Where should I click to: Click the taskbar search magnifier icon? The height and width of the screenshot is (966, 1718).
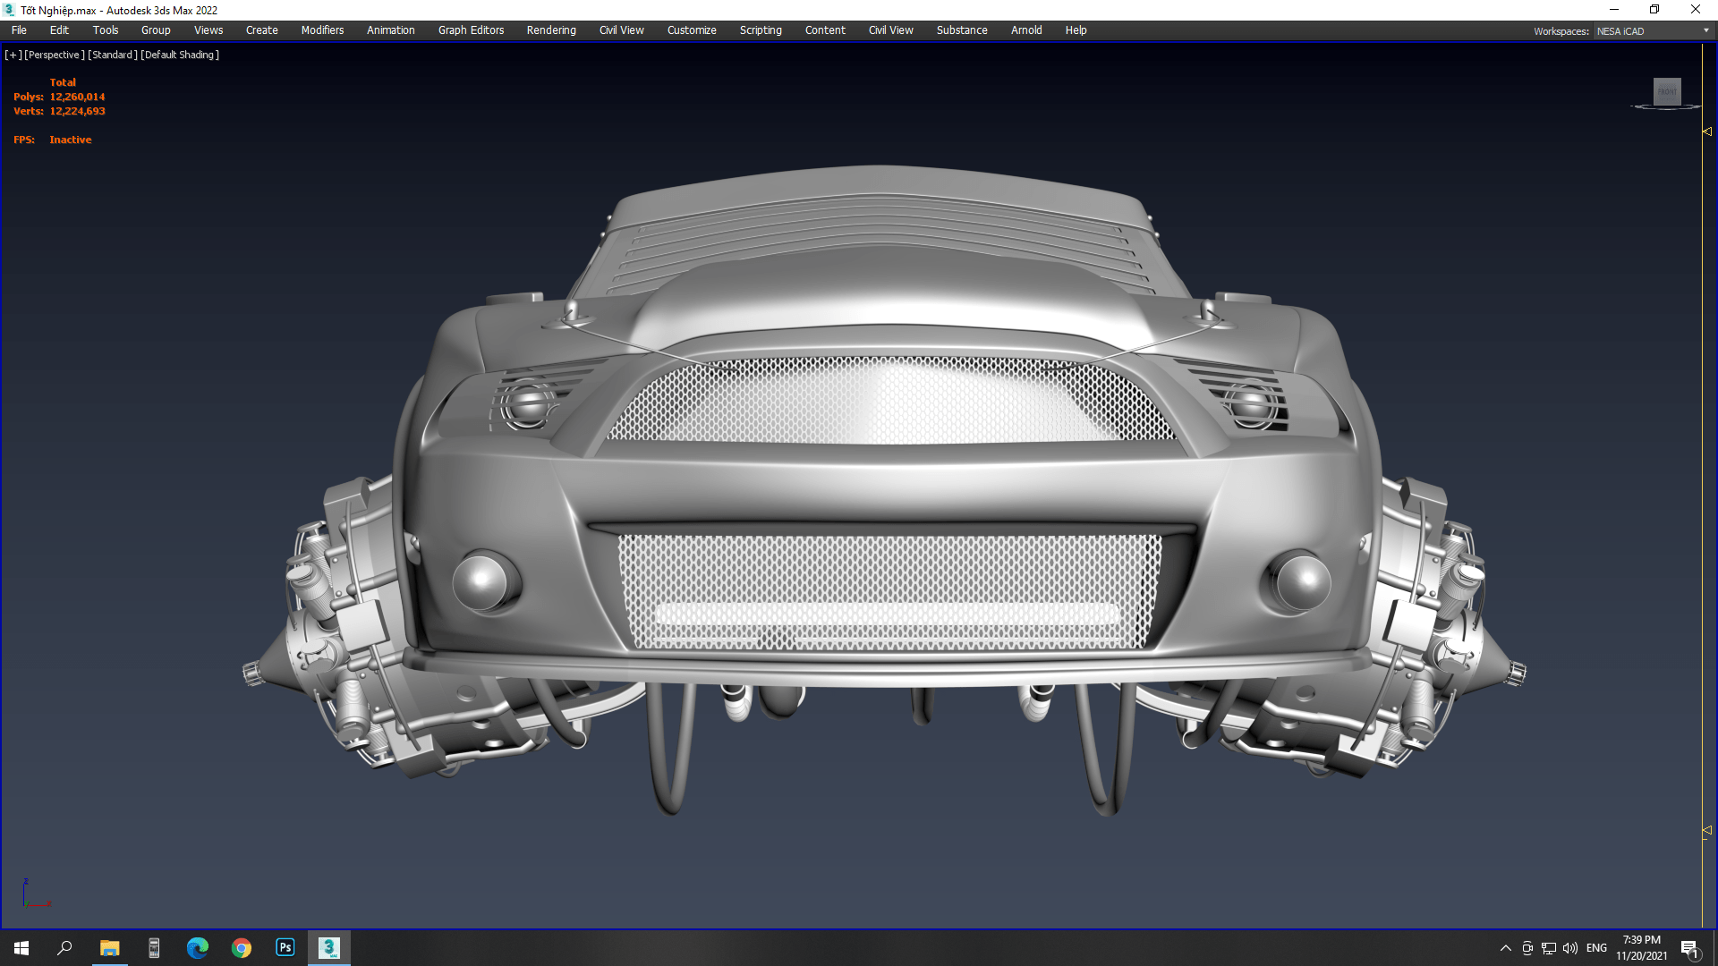click(64, 947)
